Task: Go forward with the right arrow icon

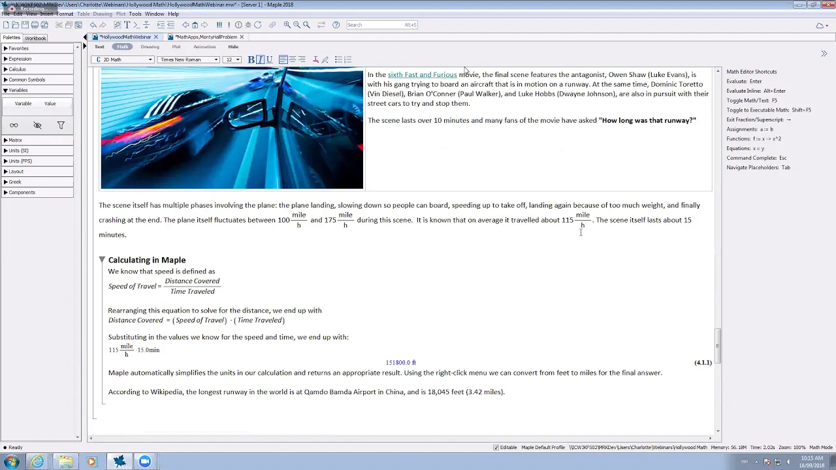Action: (204, 25)
